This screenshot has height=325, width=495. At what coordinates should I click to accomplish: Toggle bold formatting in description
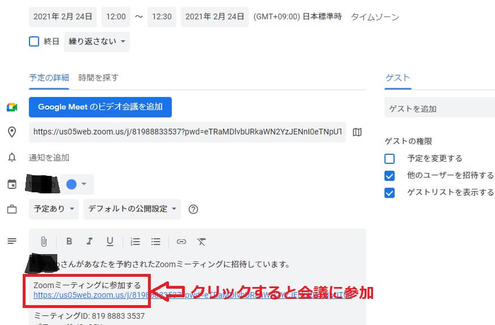(69, 242)
